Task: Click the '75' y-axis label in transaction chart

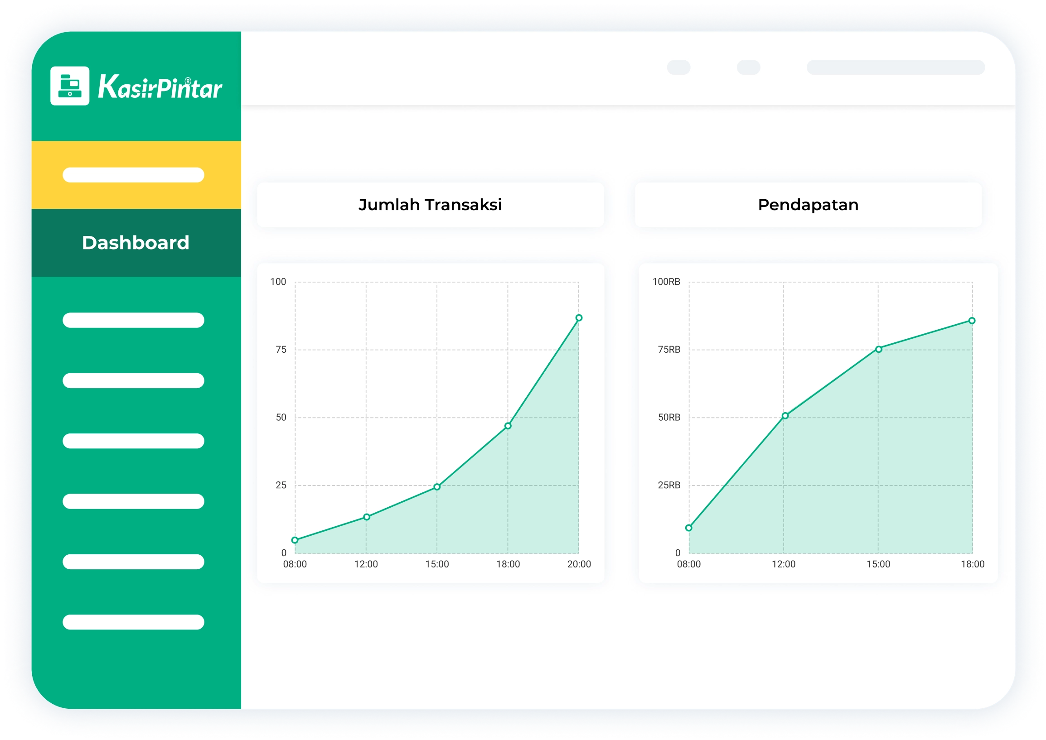Action: 281,349
